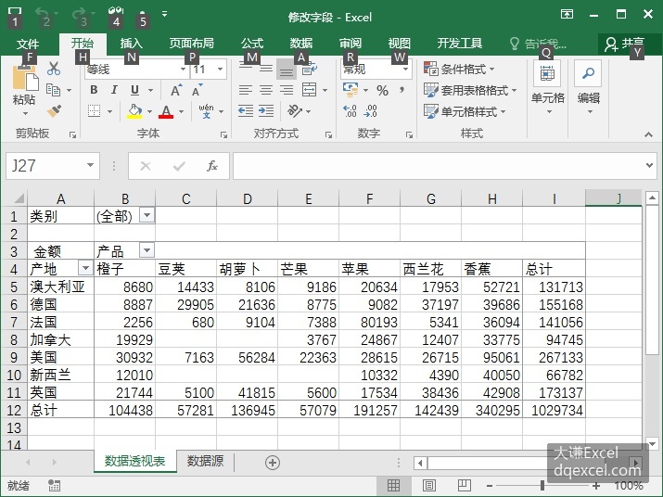Switch to 开发工具 Developer tab
The height and width of the screenshot is (497, 663).
(x=460, y=44)
